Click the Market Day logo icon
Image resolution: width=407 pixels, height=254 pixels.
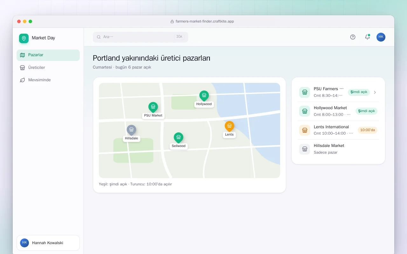[x=24, y=38]
